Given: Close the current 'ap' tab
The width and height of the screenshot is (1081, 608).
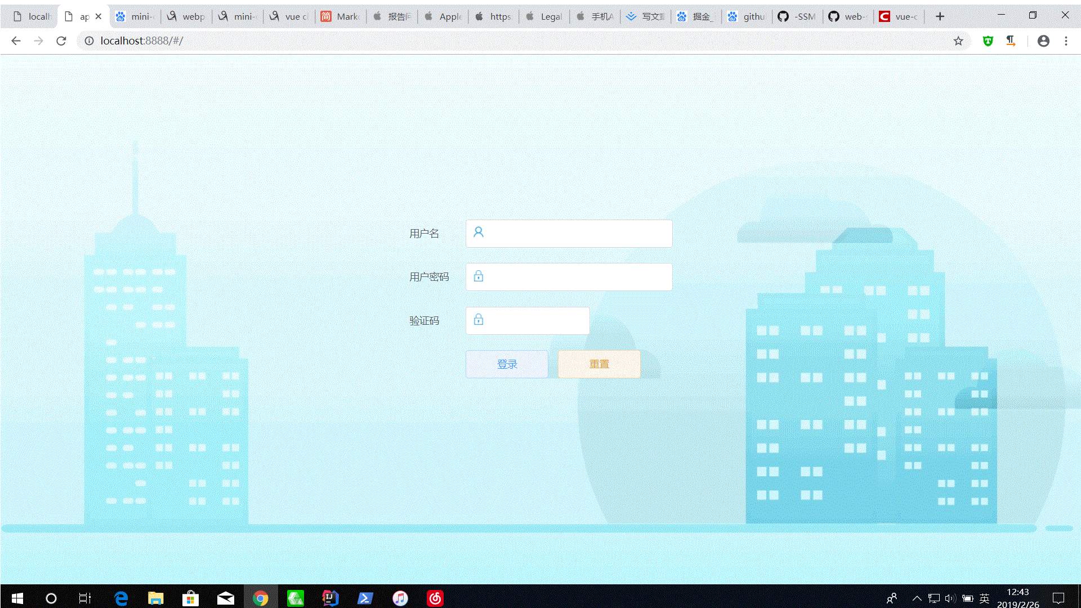Looking at the screenshot, I should tap(99, 16).
